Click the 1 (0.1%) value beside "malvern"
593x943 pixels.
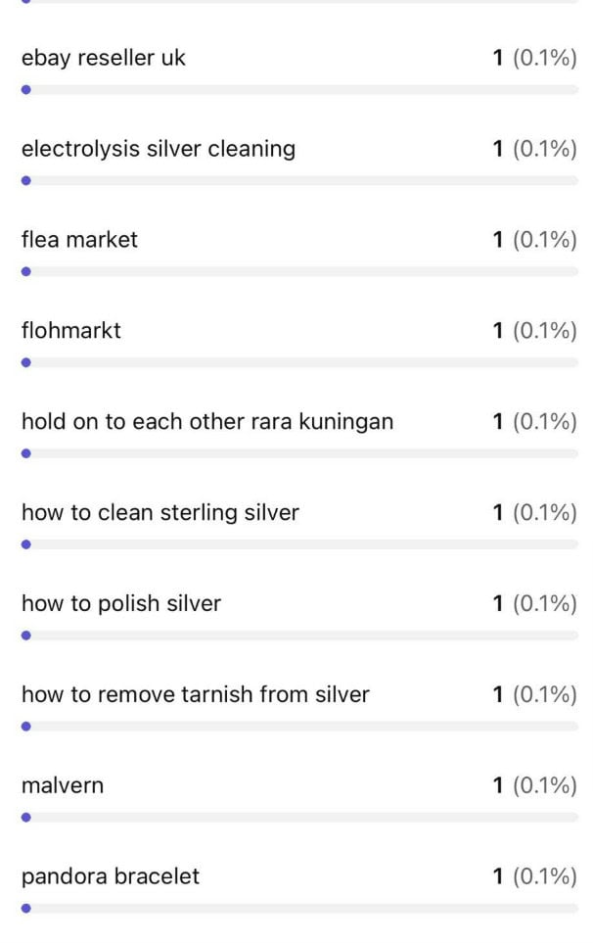[534, 785]
